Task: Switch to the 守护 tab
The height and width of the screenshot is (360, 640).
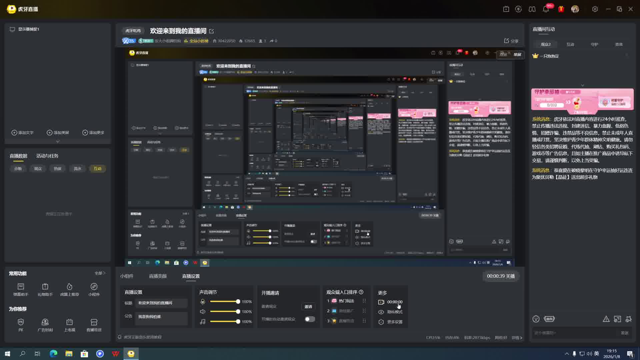Action: [594, 44]
